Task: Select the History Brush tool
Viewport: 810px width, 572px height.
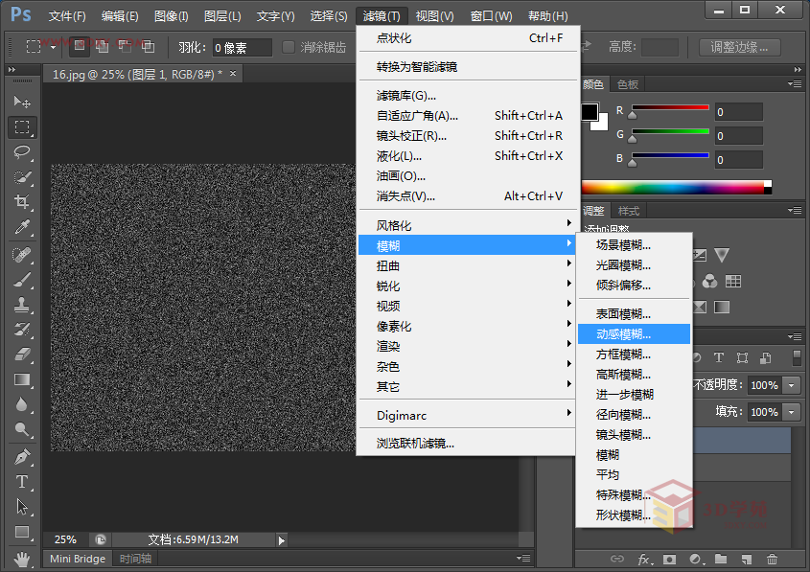Action: pos(22,330)
